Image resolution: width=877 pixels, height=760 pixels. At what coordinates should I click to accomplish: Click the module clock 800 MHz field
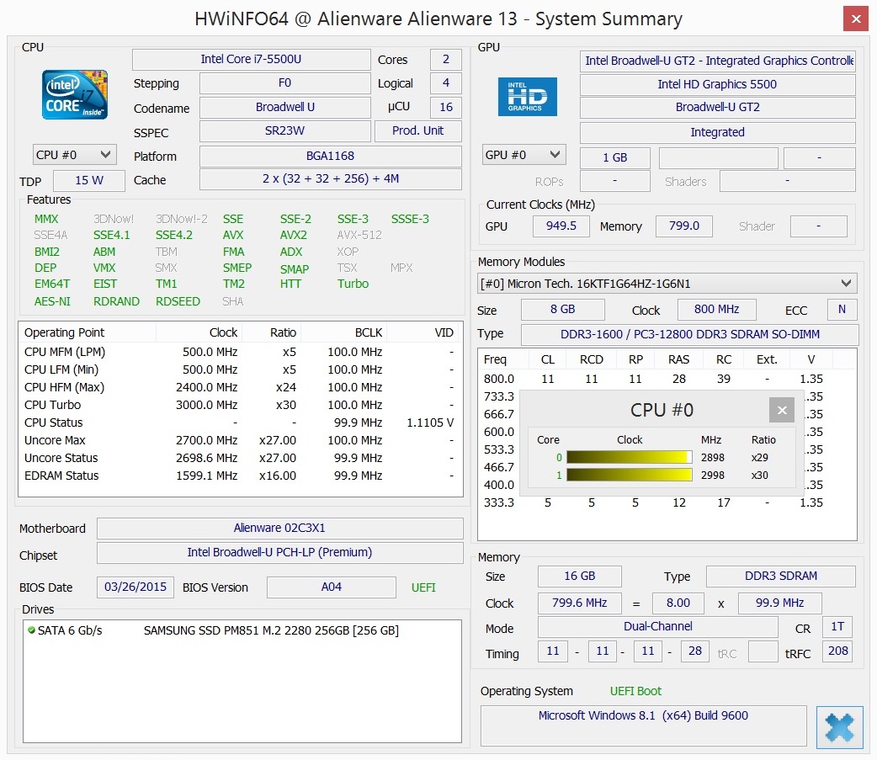tap(716, 309)
